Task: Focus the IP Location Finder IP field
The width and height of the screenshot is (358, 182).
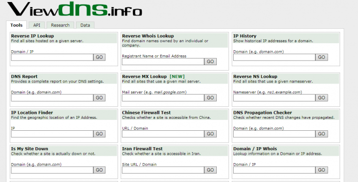Action: 52,134
